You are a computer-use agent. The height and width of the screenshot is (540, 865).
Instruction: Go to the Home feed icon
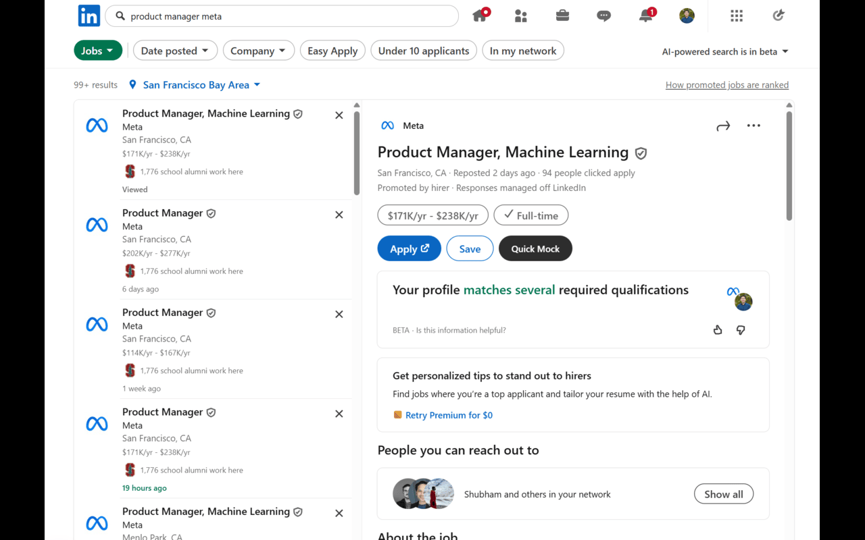pyautogui.click(x=480, y=16)
